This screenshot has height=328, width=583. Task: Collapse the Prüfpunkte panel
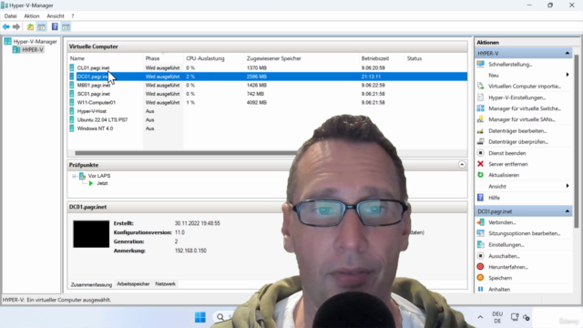462,165
